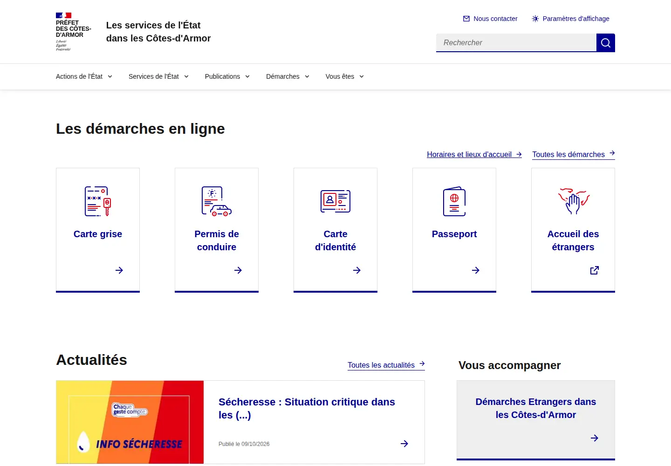Click the 'Vous accompagner' heading
Viewport: 671px width, 466px height.
[510, 365]
